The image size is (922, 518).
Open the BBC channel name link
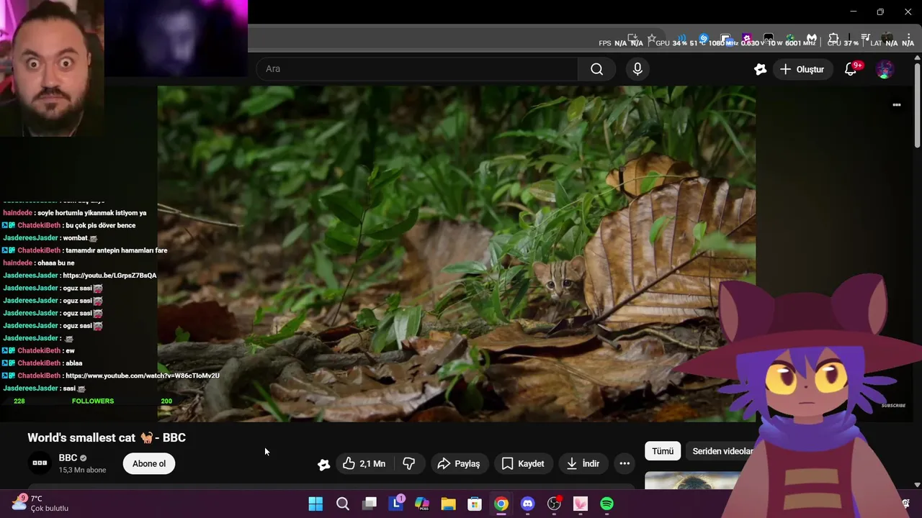tap(68, 458)
